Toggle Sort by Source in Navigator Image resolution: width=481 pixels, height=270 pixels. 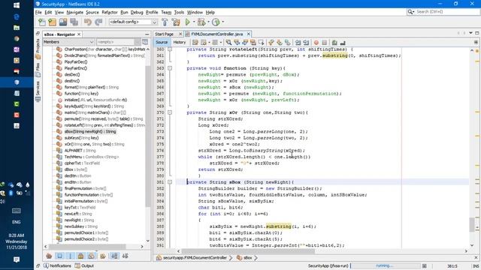(126, 256)
